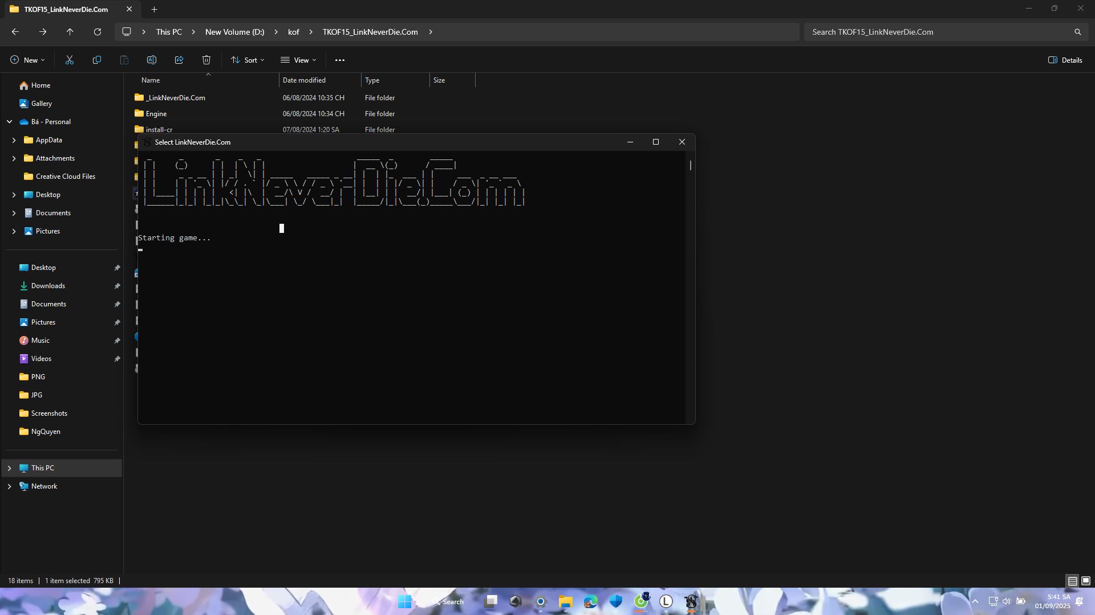The height and width of the screenshot is (615, 1095).
Task: Open a new tab with plus button
Action: pyautogui.click(x=154, y=9)
